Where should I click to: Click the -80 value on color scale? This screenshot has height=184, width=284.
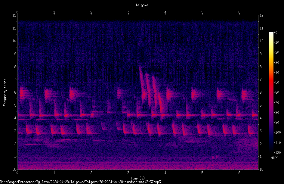click(276, 112)
